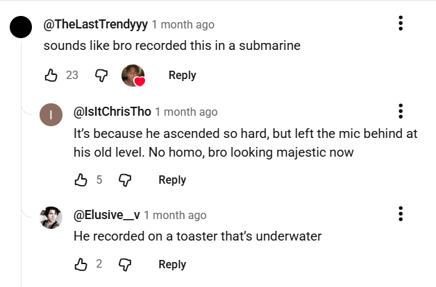Open @IsItChrisTho channel link
This screenshot has width=436, height=287.
point(112,112)
